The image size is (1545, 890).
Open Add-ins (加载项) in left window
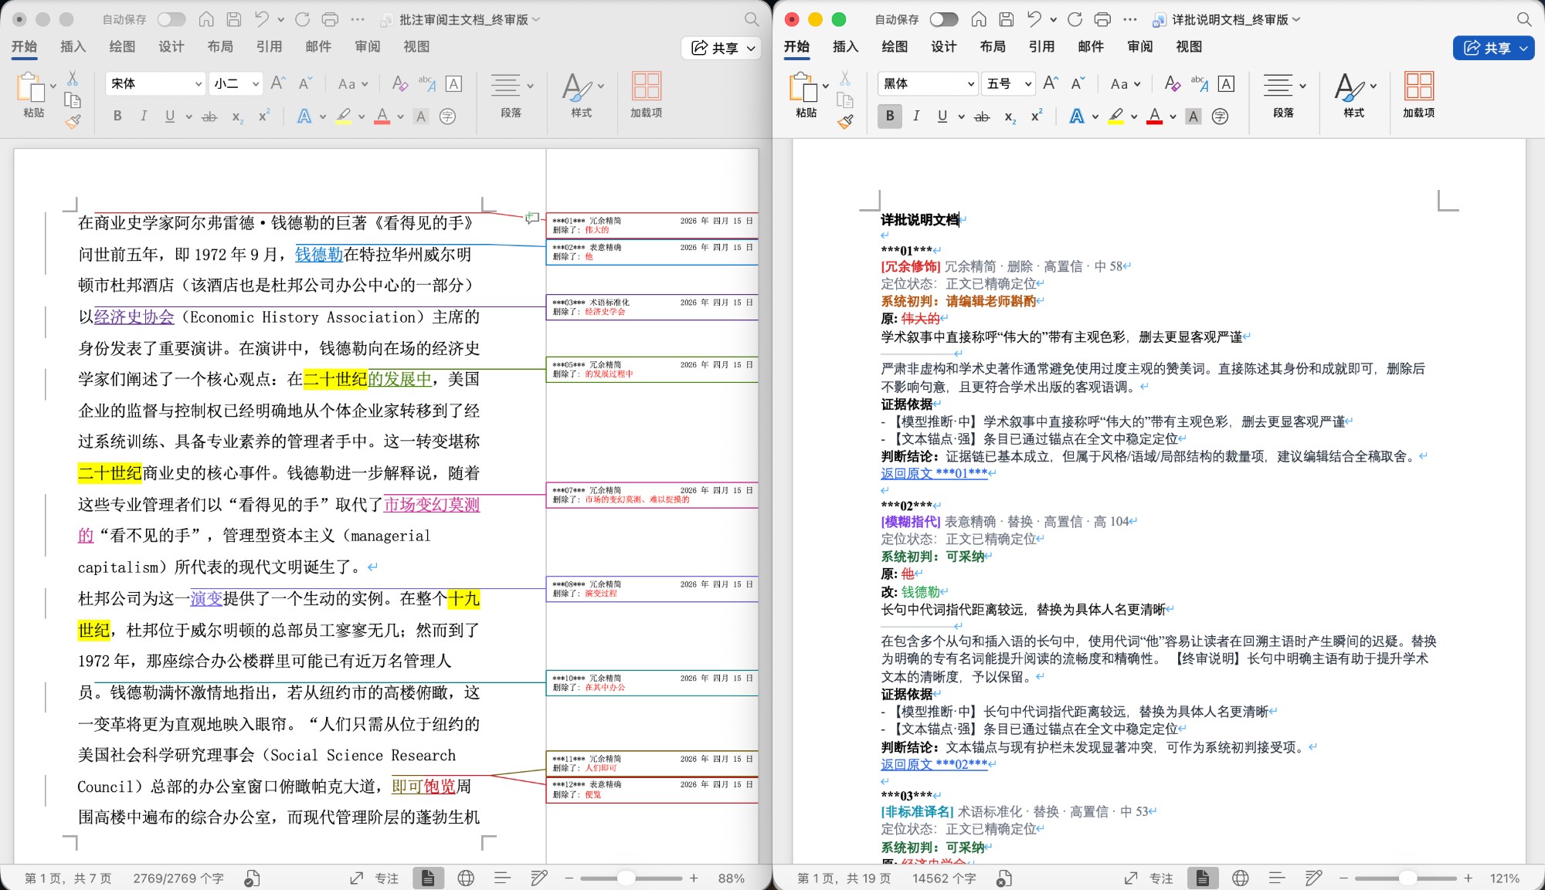647,95
